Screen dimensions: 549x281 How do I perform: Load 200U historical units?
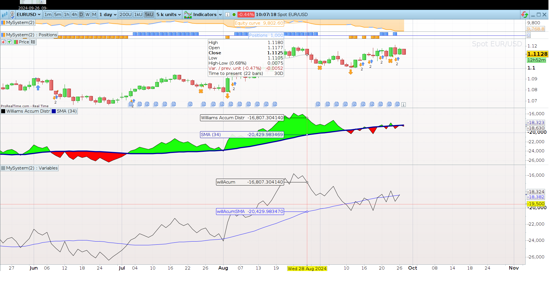coord(125,15)
